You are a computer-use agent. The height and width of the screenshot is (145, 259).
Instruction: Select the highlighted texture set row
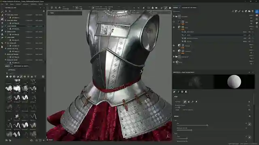click(24, 26)
